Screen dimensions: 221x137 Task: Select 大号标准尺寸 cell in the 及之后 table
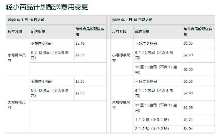point(121,105)
